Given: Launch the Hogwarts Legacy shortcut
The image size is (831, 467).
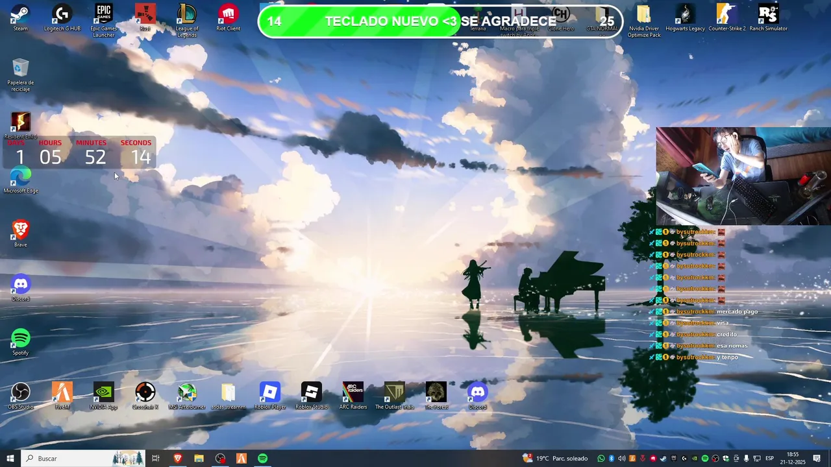Looking at the screenshot, I should (685, 18).
